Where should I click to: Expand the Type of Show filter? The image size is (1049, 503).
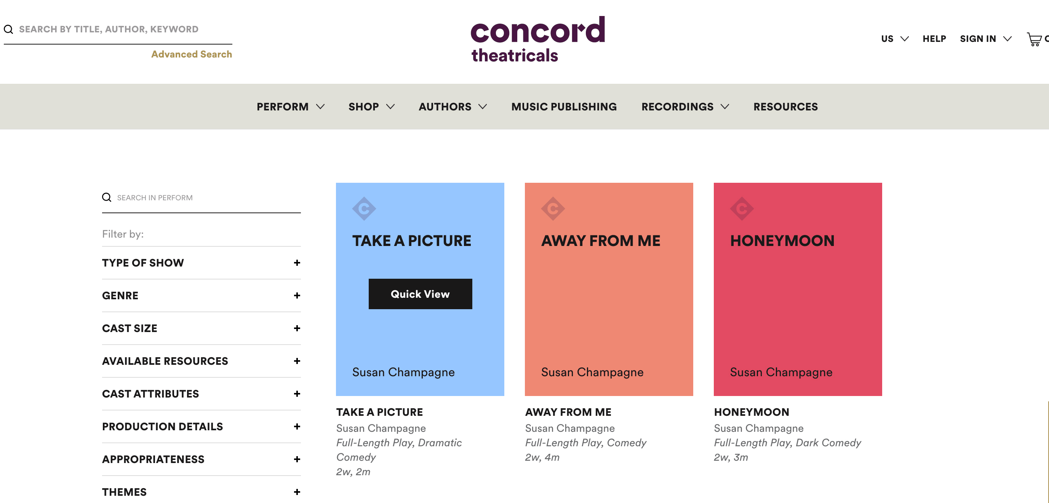297,263
